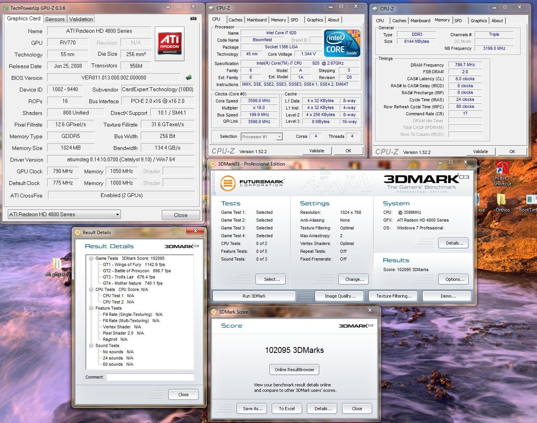Click the Intel Core i7 logo in CPU-Z
Image resolution: width=537 pixels, height=423 pixels.
point(342,44)
